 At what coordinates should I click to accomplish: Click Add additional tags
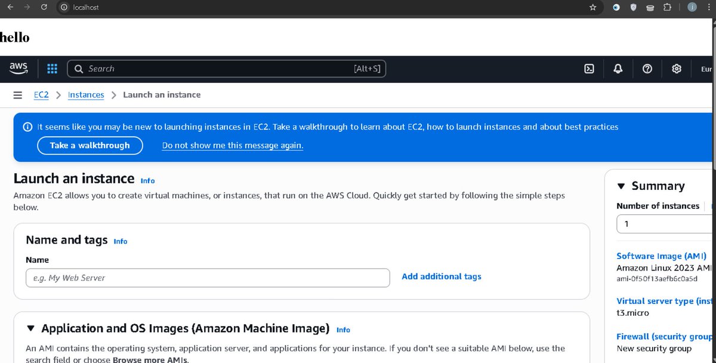point(442,276)
